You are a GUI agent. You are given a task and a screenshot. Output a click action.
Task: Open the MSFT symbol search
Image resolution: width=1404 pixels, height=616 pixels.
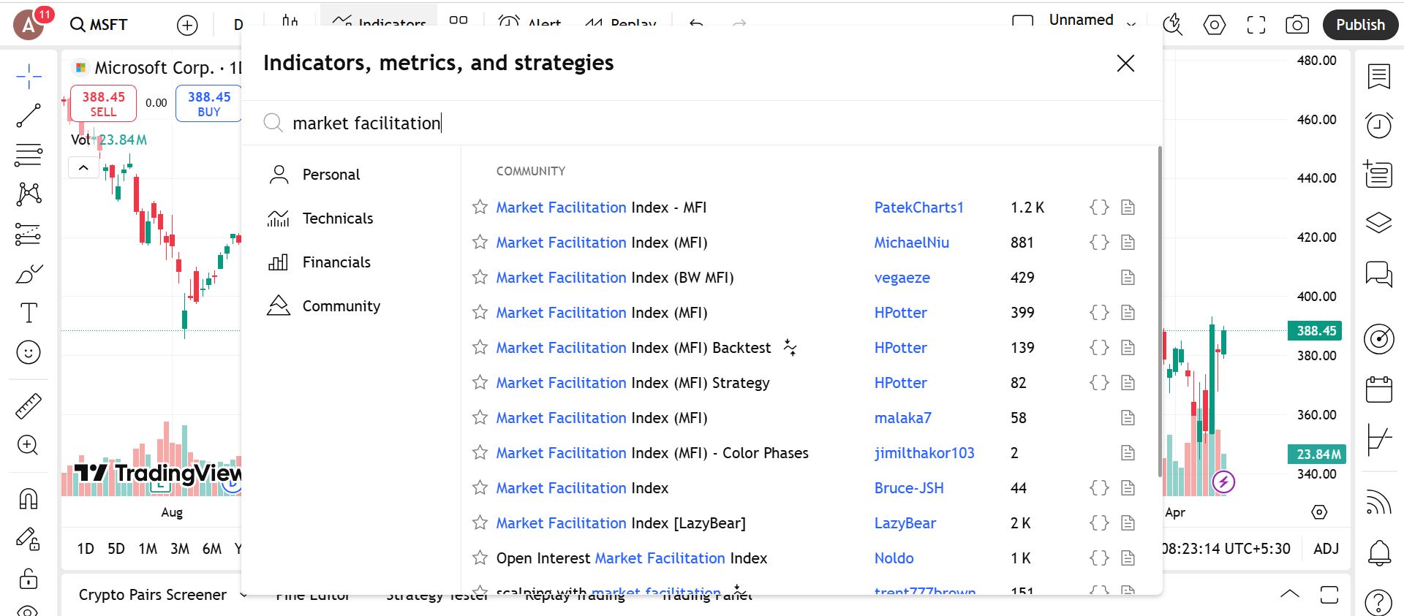click(99, 25)
